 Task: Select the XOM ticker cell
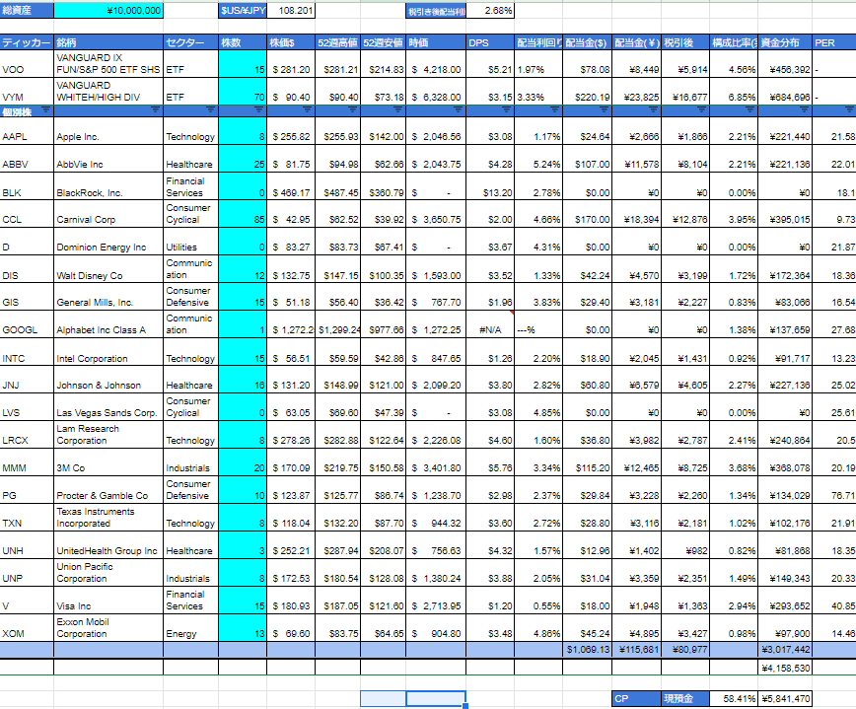pyautogui.click(x=27, y=628)
